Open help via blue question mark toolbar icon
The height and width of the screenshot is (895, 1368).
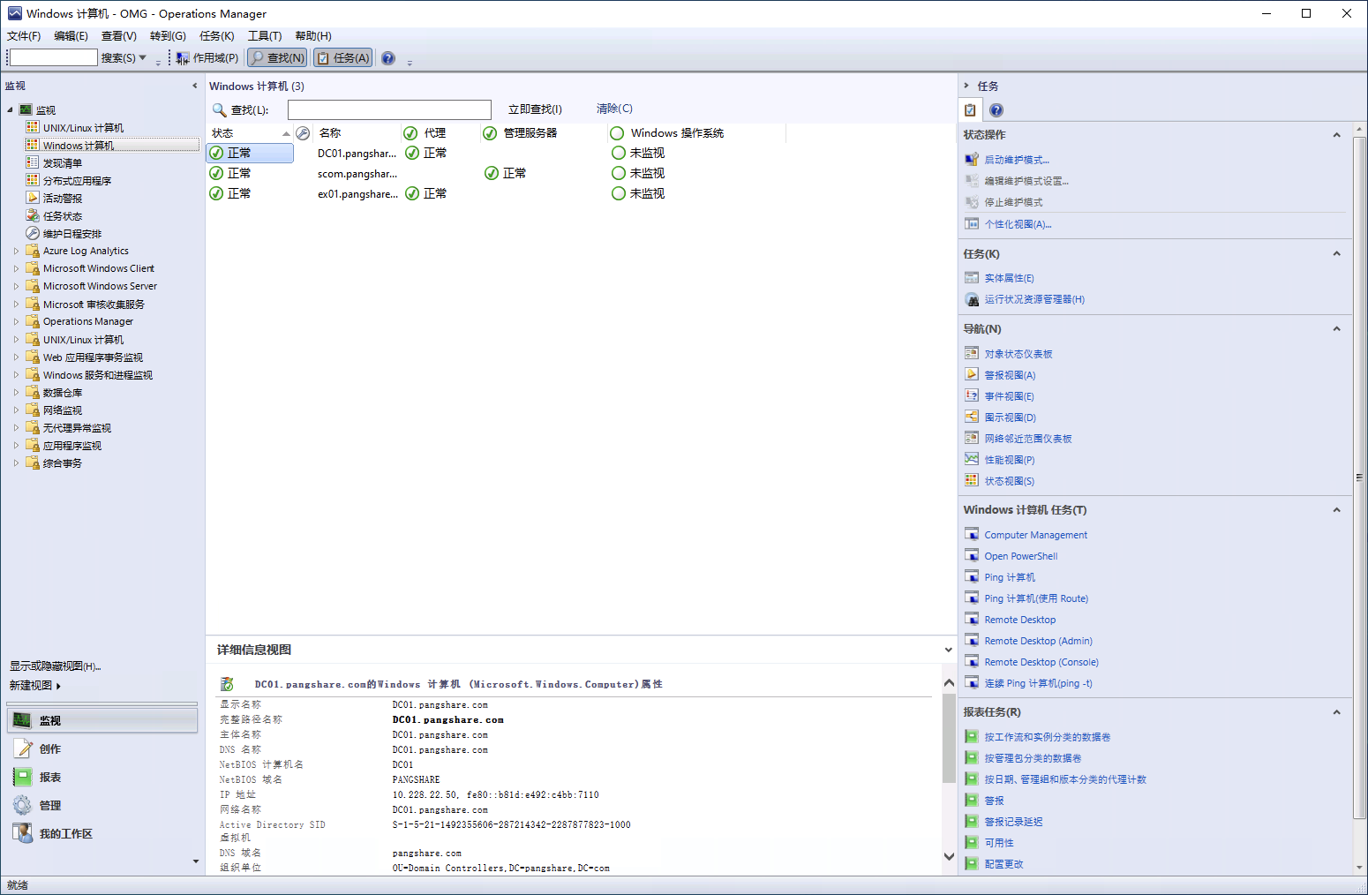(x=387, y=57)
